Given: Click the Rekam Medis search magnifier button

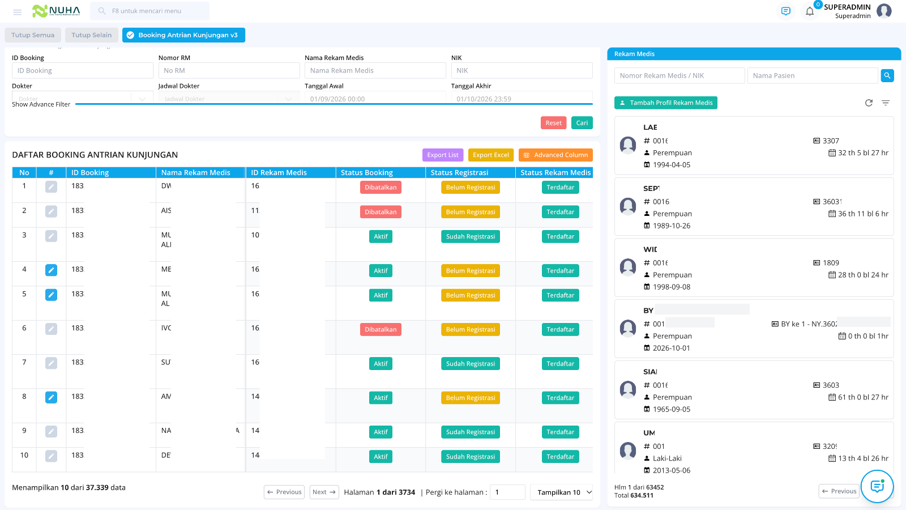Looking at the screenshot, I should [x=887, y=75].
